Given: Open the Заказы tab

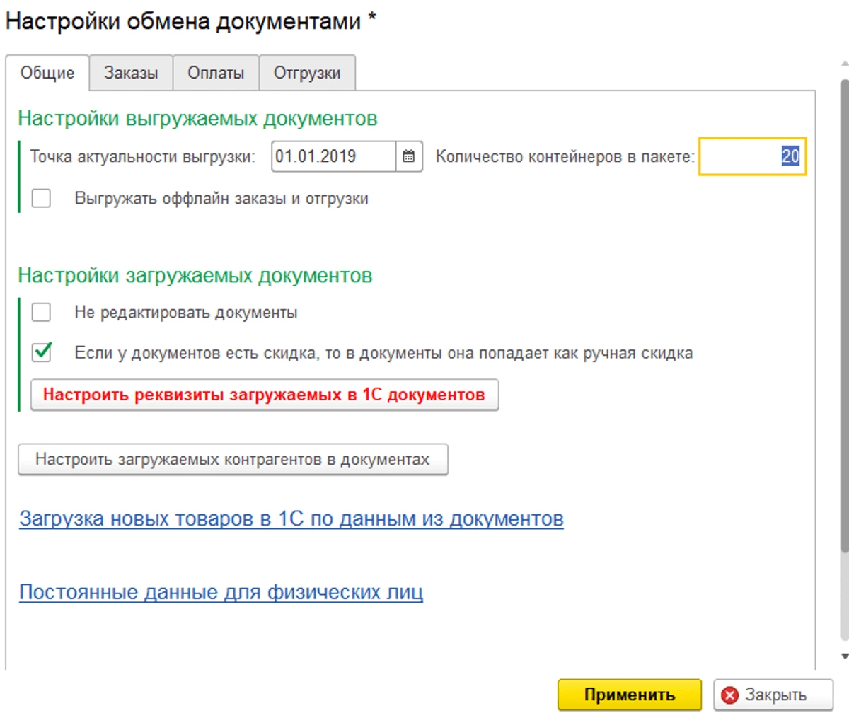Looking at the screenshot, I should pyautogui.click(x=132, y=73).
